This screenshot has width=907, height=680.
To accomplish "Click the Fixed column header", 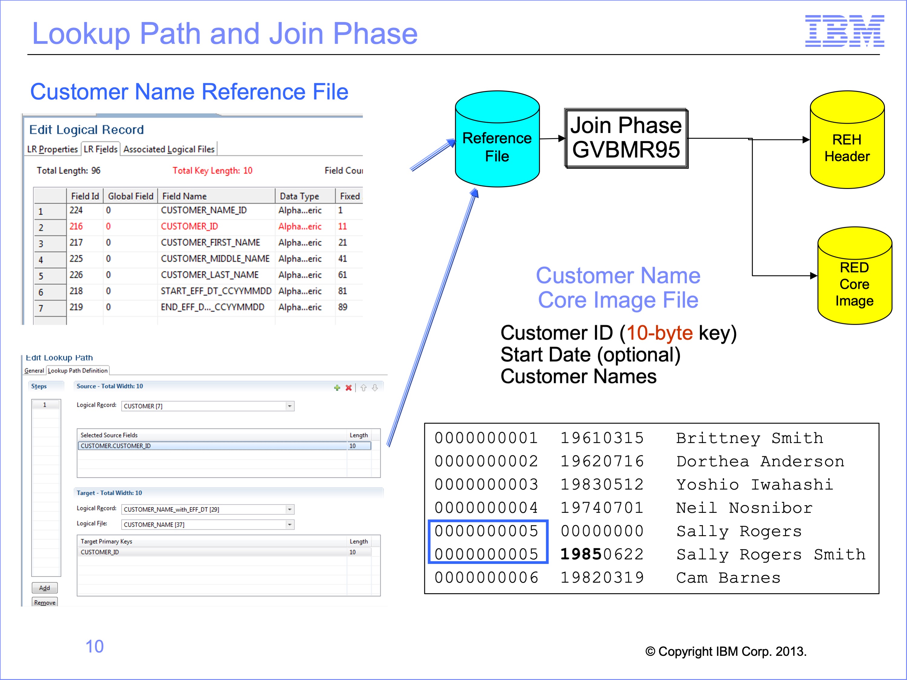I will tap(349, 196).
